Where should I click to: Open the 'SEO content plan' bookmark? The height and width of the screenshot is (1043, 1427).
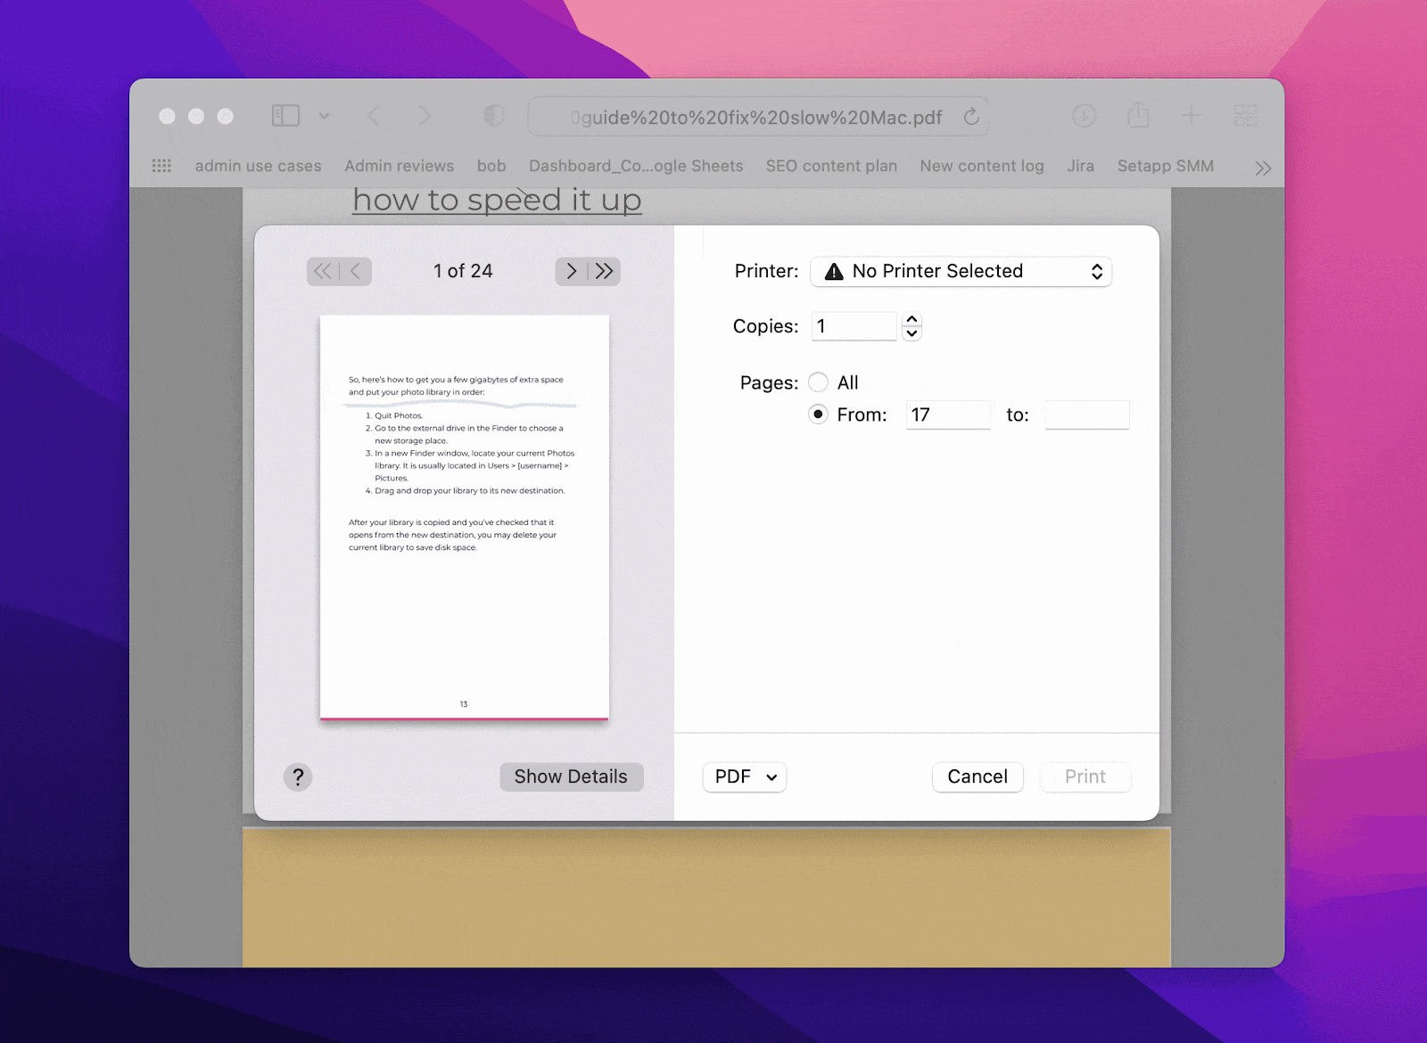point(831,166)
